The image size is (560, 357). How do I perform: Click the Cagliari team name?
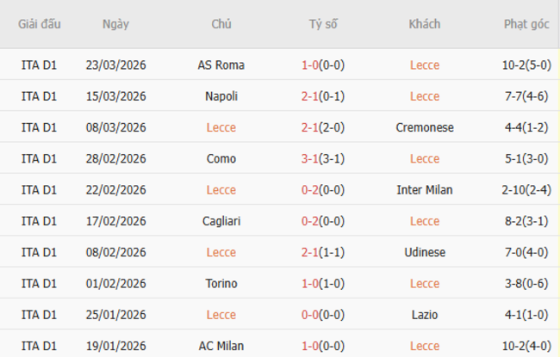(x=221, y=221)
